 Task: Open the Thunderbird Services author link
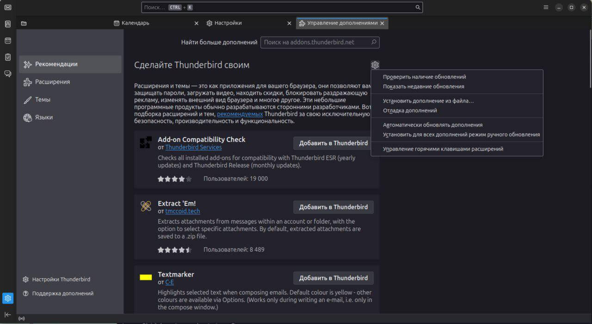(193, 147)
